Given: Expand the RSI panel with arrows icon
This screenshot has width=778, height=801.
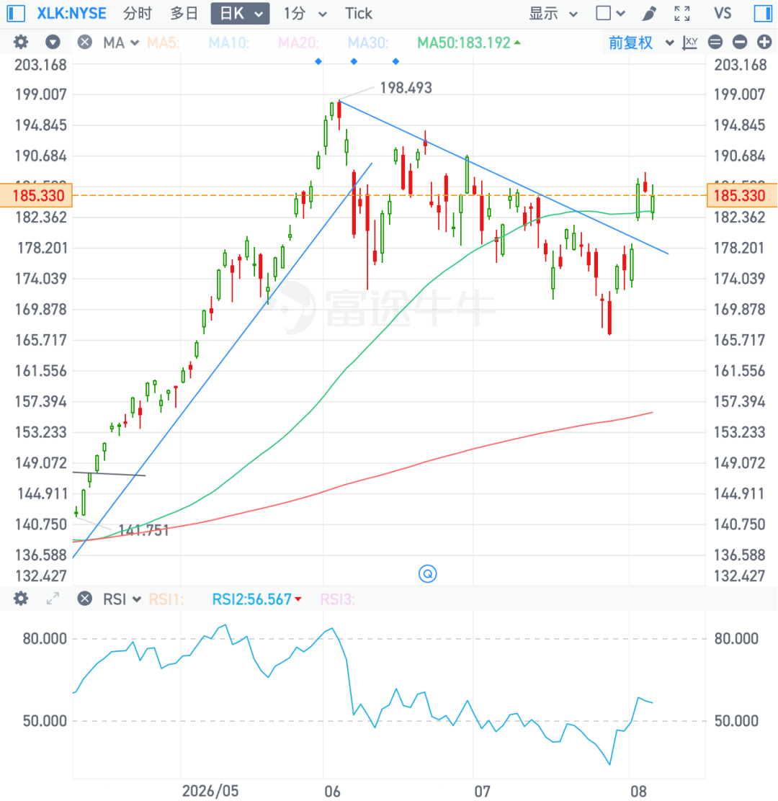Looking at the screenshot, I should 53,598.
